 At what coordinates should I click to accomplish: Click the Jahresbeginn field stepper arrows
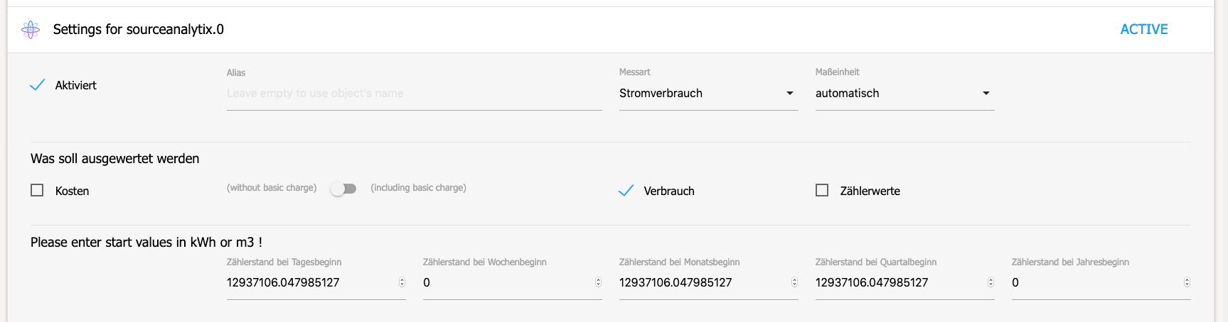(1187, 282)
